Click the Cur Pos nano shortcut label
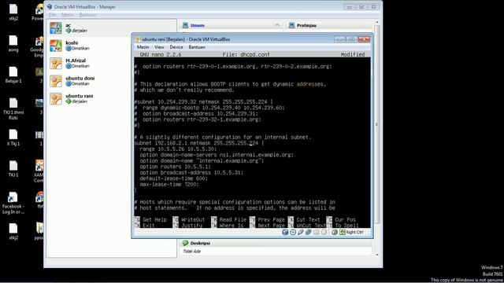 [346, 220]
